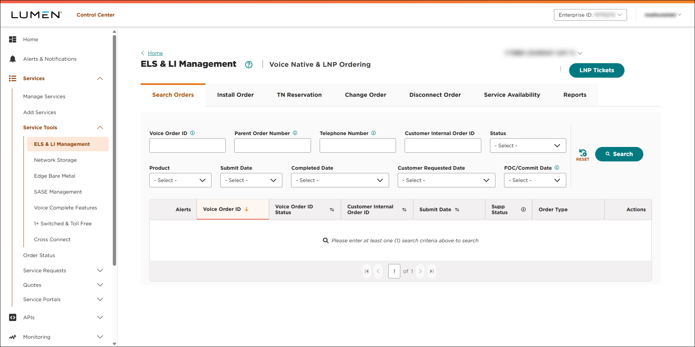Open Network Storage in sidebar
695x347 pixels.
[x=55, y=160]
